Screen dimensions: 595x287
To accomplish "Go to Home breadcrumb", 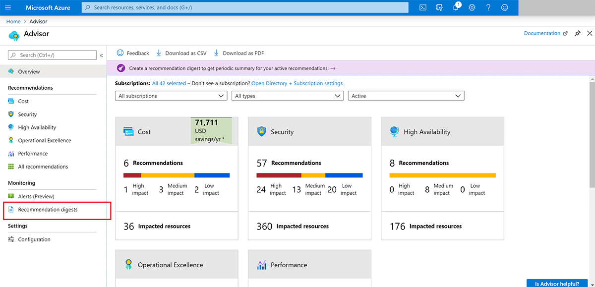I will (13, 21).
